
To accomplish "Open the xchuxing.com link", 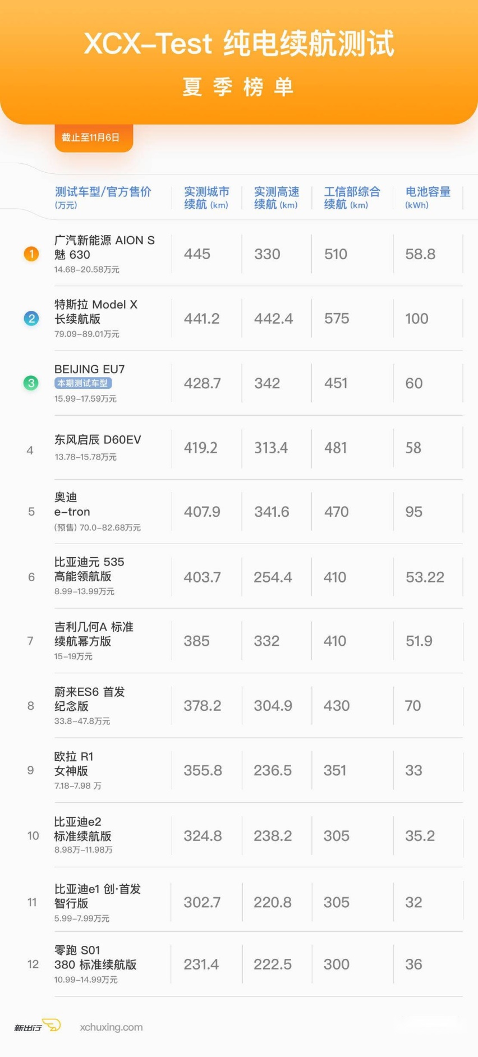I will tap(111, 1027).
